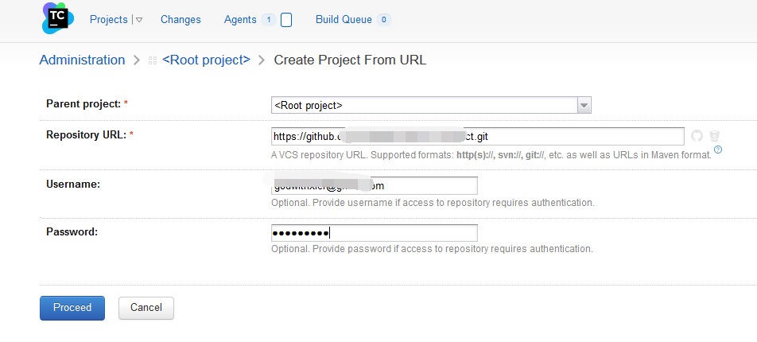Screen dimensions: 757x342
Task: Click the Proceed button
Action: pyautogui.click(x=72, y=308)
